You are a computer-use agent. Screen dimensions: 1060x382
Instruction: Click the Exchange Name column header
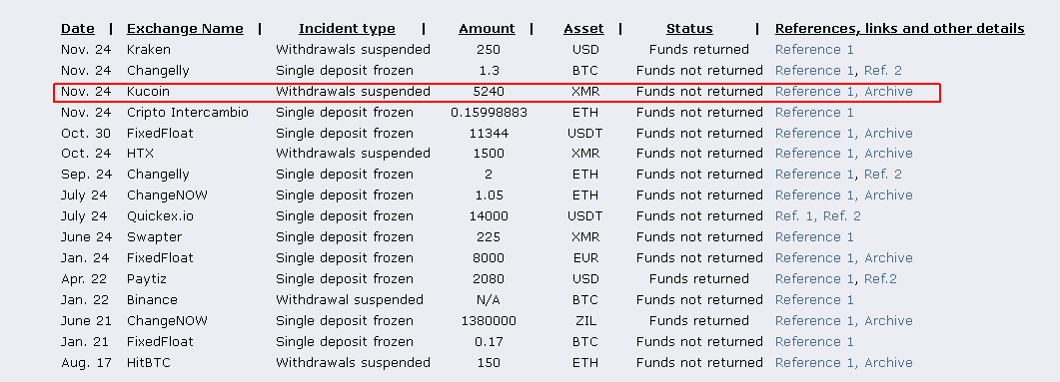(x=185, y=28)
